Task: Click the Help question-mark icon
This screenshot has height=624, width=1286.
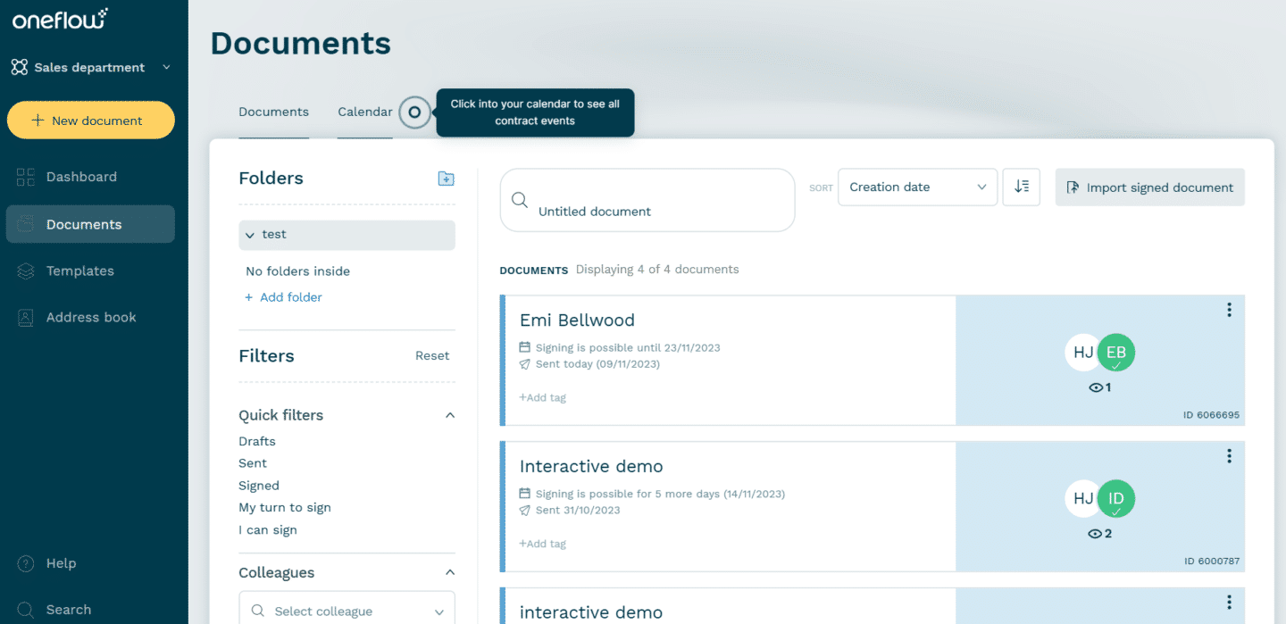Action: pyautogui.click(x=24, y=562)
